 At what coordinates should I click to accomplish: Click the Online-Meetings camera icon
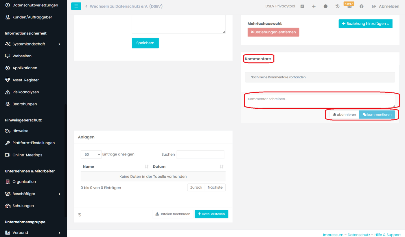pos(8,155)
